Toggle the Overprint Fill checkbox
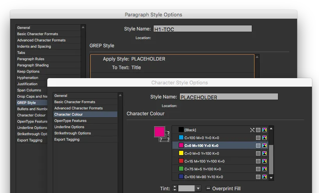Viewport: 319px width, 193px height. point(208,188)
